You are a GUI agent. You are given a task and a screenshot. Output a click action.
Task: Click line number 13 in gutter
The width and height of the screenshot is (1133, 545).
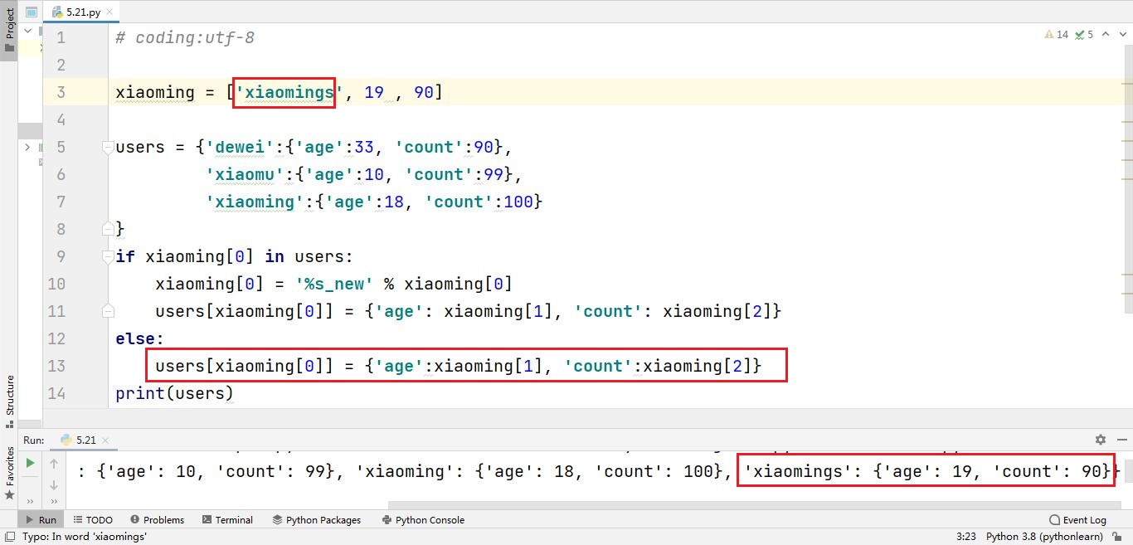point(56,366)
